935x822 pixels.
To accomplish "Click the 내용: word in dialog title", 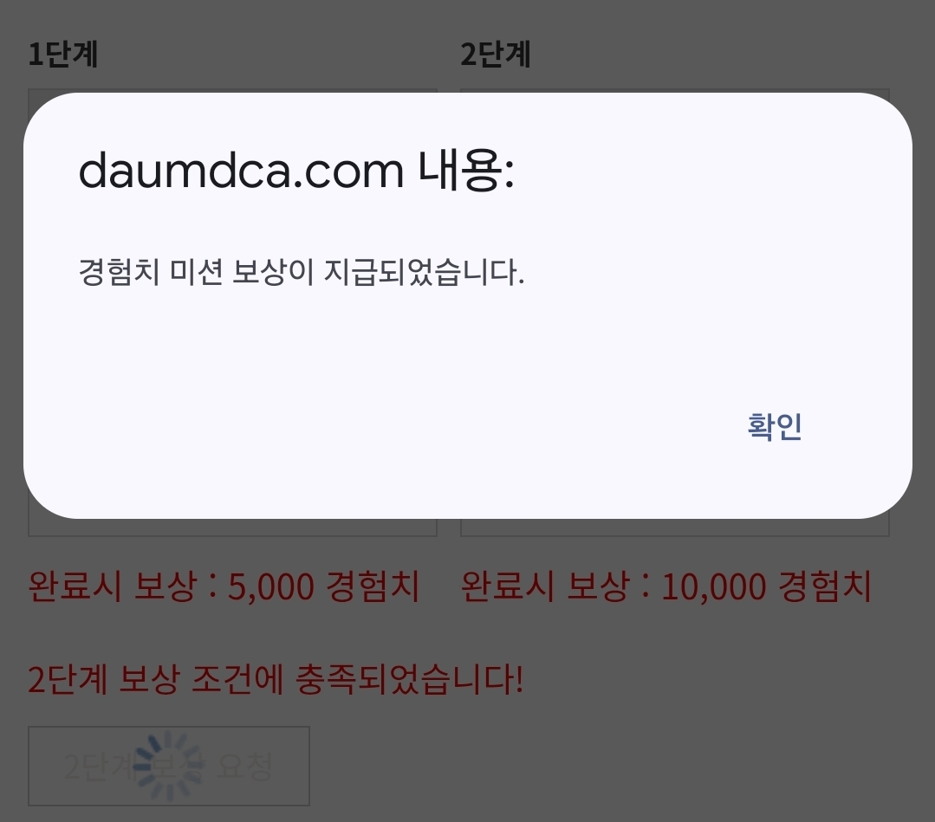I will [x=466, y=172].
